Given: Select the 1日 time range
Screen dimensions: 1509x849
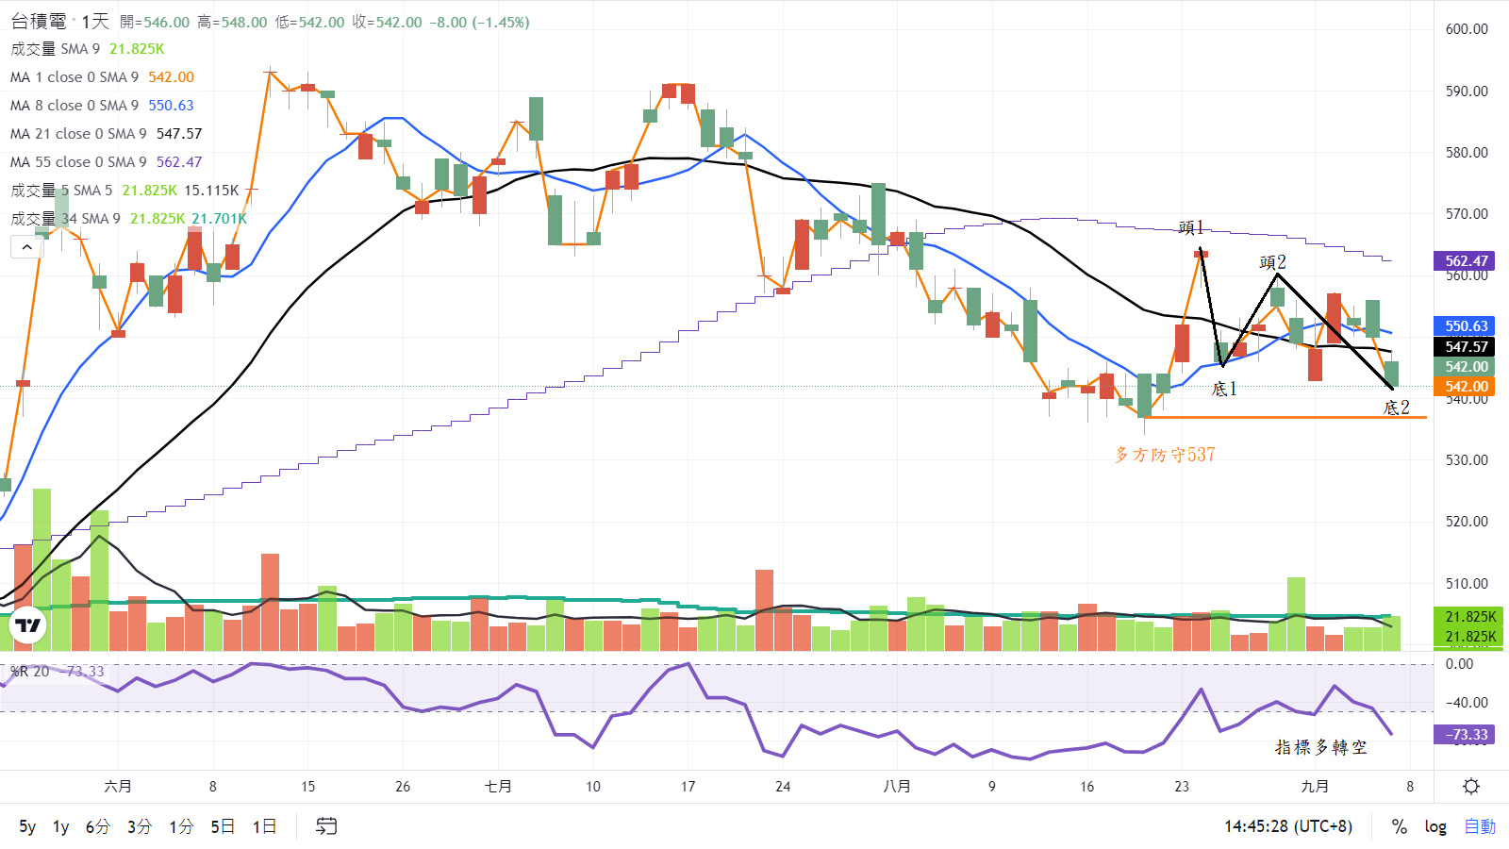Looking at the screenshot, I should tap(264, 826).
